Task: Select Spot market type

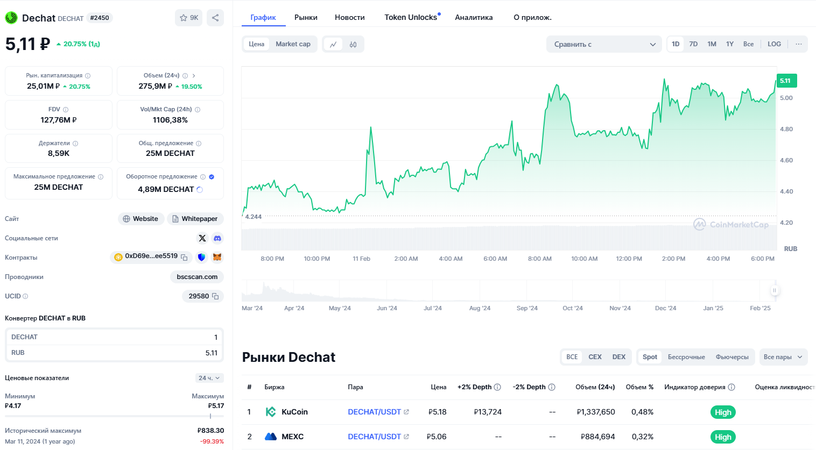Action: coord(650,357)
